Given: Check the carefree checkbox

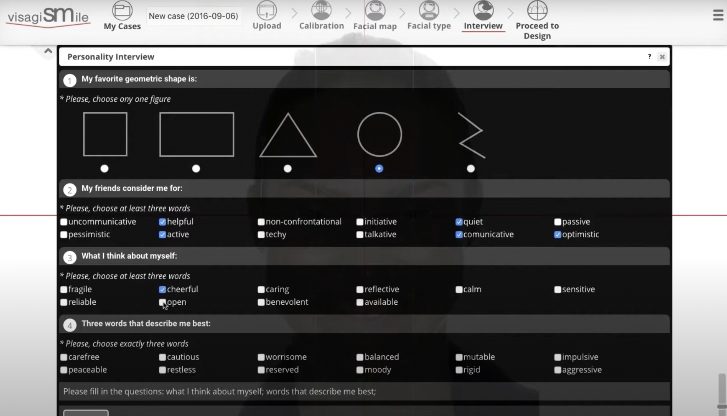Looking at the screenshot, I should pos(64,357).
